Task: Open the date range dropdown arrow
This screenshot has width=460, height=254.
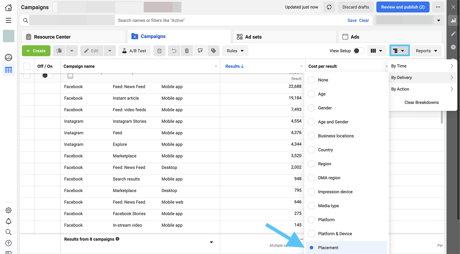Action: (439, 20)
